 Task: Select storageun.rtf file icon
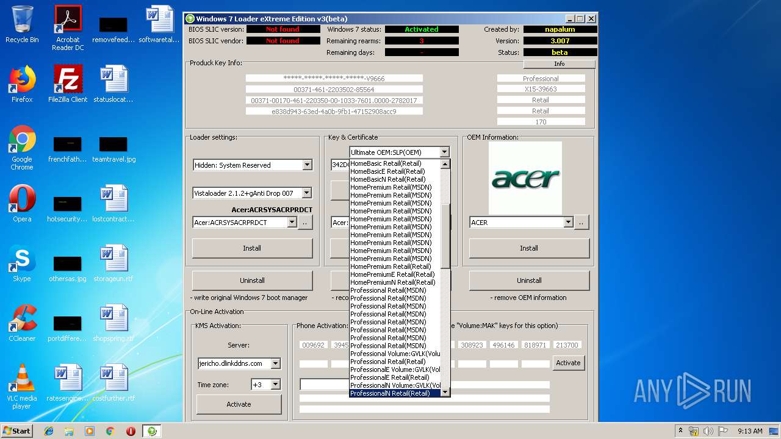coord(113,263)
